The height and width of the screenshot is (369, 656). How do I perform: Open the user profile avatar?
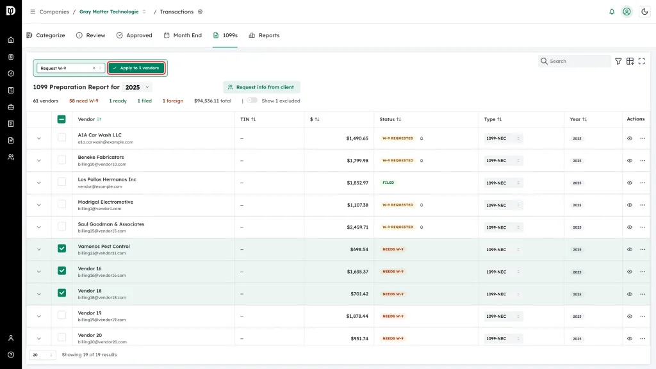[x=627, y=12]
